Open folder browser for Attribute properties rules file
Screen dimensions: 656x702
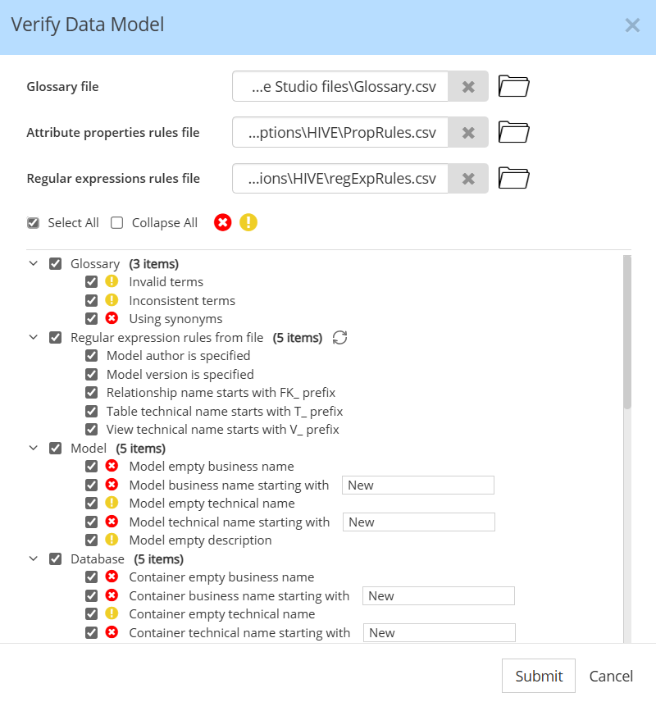[x=513, y=133]
